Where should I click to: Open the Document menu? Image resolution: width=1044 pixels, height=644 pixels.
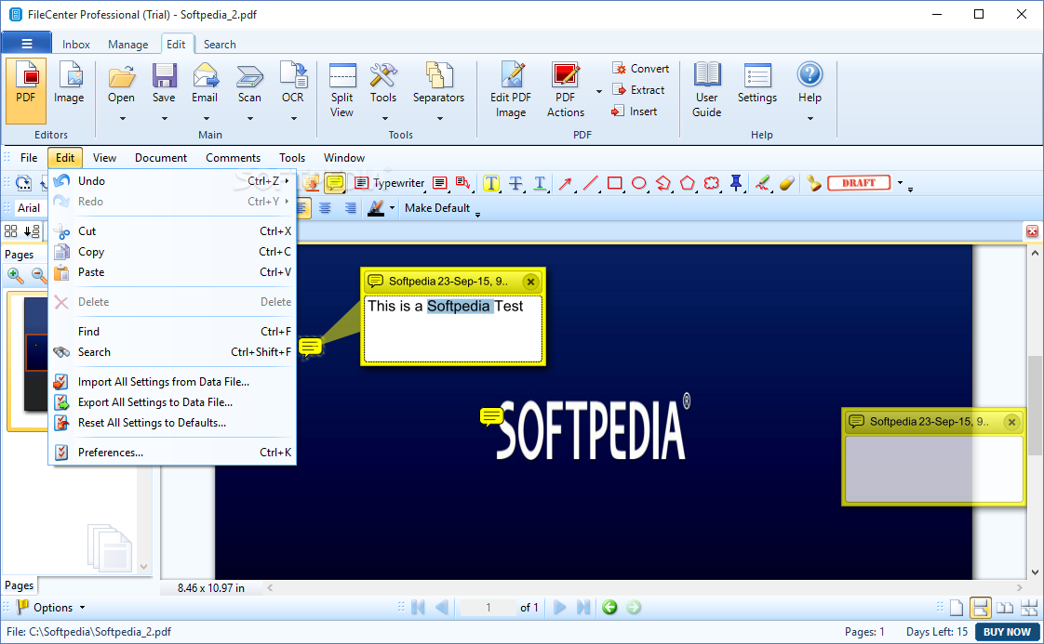tap(160, 158)
